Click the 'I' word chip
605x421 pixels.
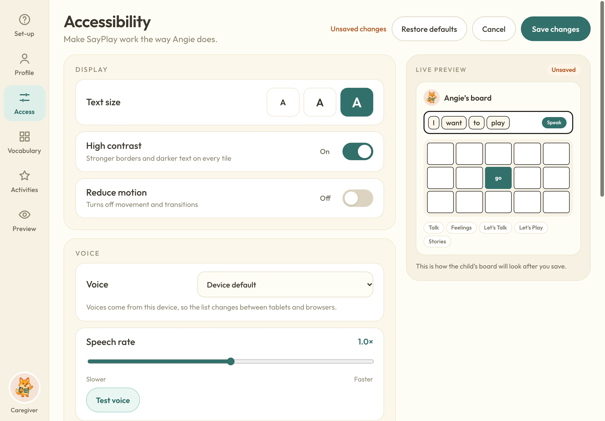[x=433, y=123]
